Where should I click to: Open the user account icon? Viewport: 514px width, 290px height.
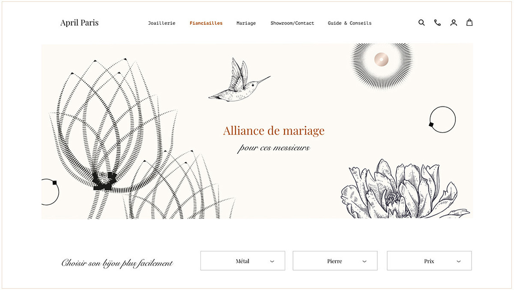(x=454, y=23)
